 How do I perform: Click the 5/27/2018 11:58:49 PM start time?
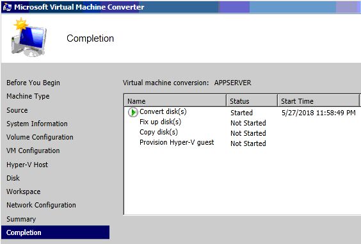[319, 113]
